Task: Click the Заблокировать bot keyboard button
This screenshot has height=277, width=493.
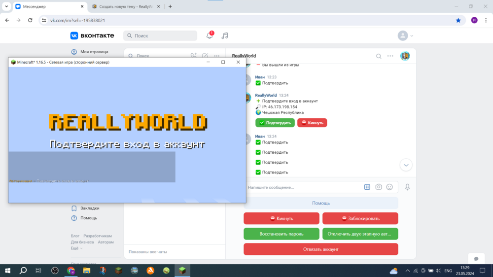Action: pyautogui.click(x=360, y=218)
